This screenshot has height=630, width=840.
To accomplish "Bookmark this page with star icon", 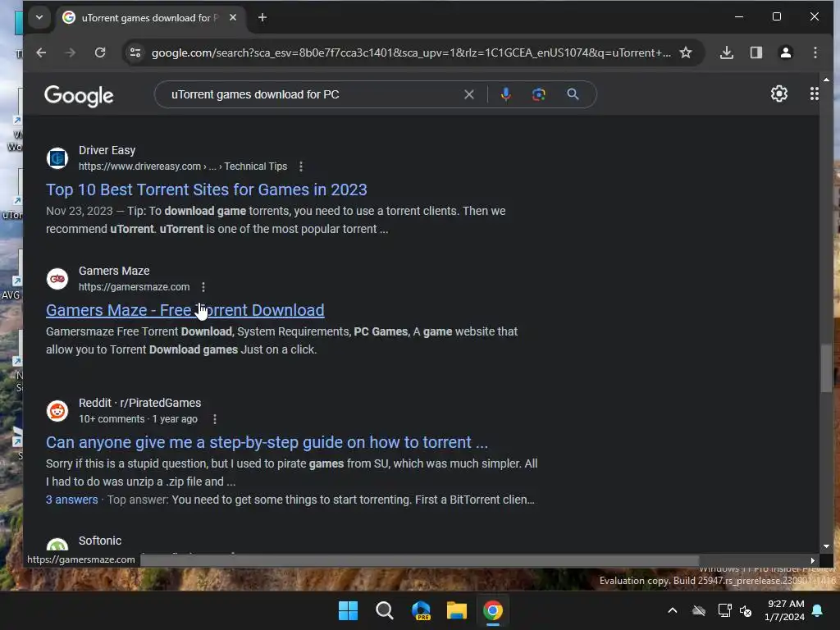I will 686,52.
